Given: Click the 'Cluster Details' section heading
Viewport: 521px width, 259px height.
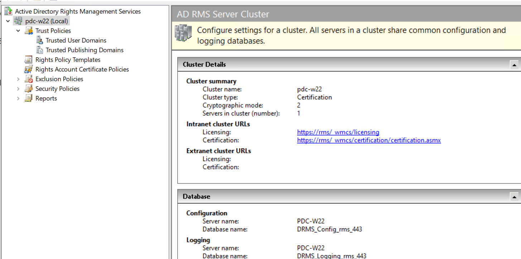Looking at the screenshot, I should [x=204, y=65].
